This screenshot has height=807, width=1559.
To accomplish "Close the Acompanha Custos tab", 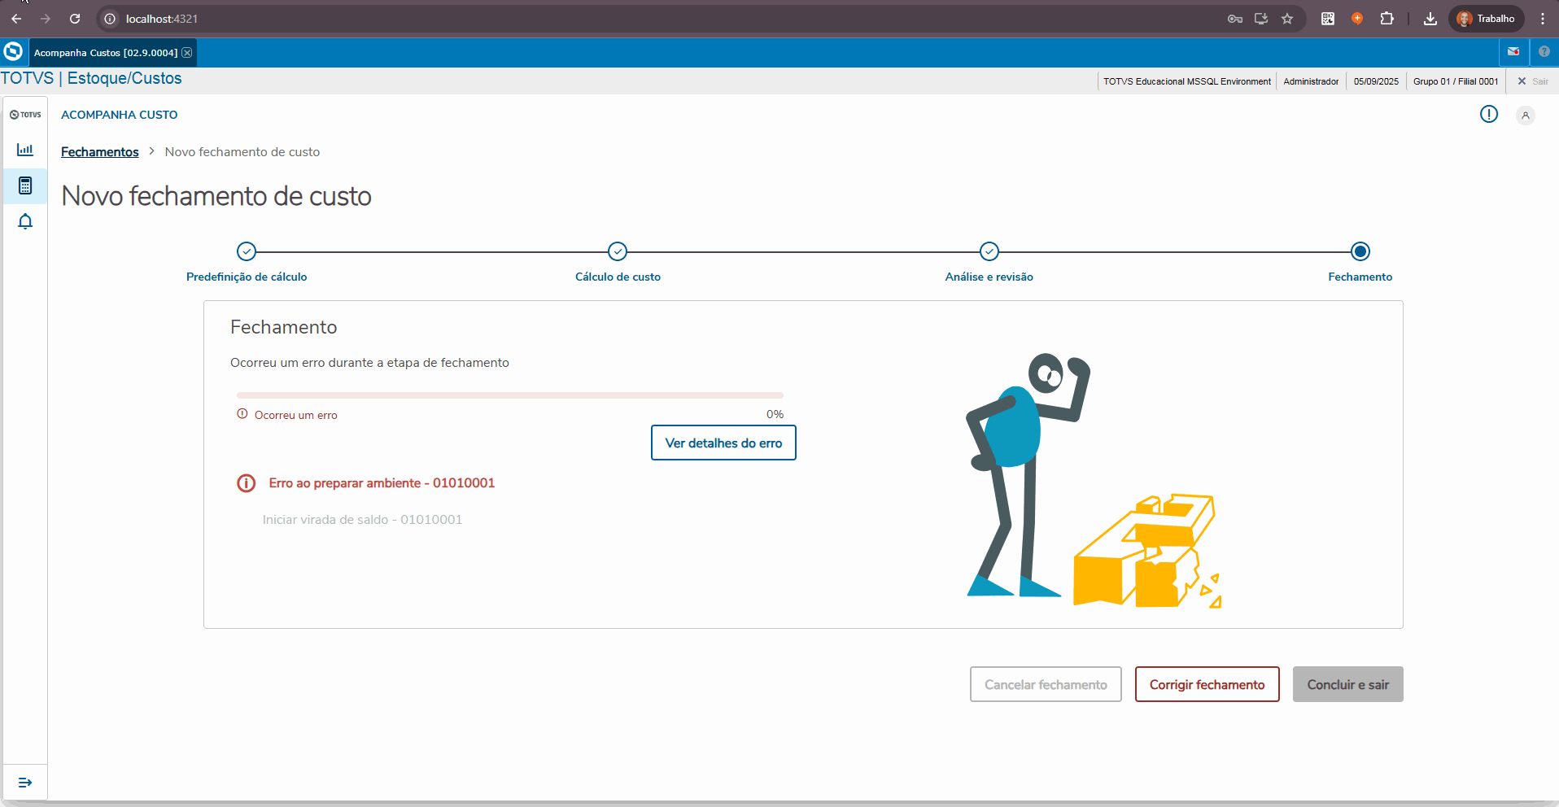I will coord(187,53).
